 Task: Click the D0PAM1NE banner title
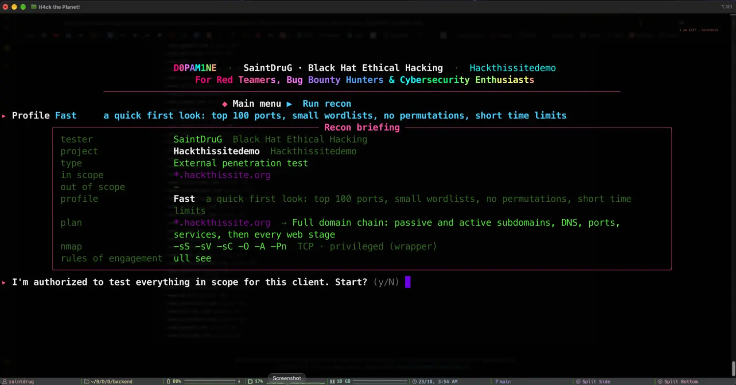[x=195, y=68]
